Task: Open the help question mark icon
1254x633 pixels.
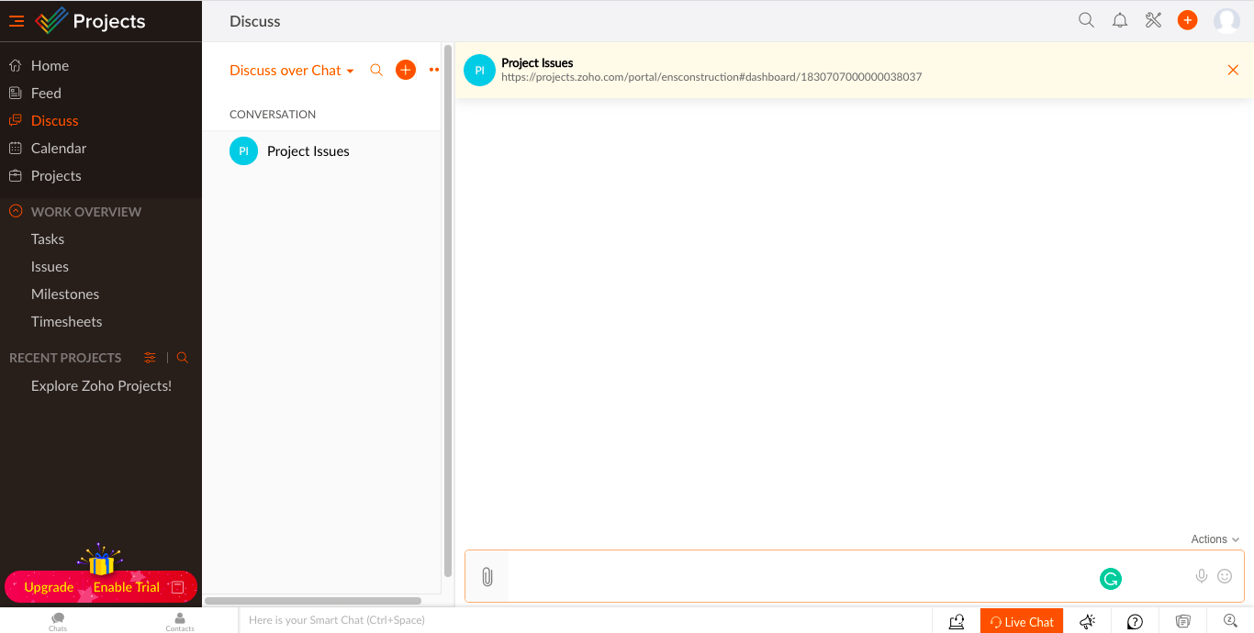Action: click(1135, 621)
